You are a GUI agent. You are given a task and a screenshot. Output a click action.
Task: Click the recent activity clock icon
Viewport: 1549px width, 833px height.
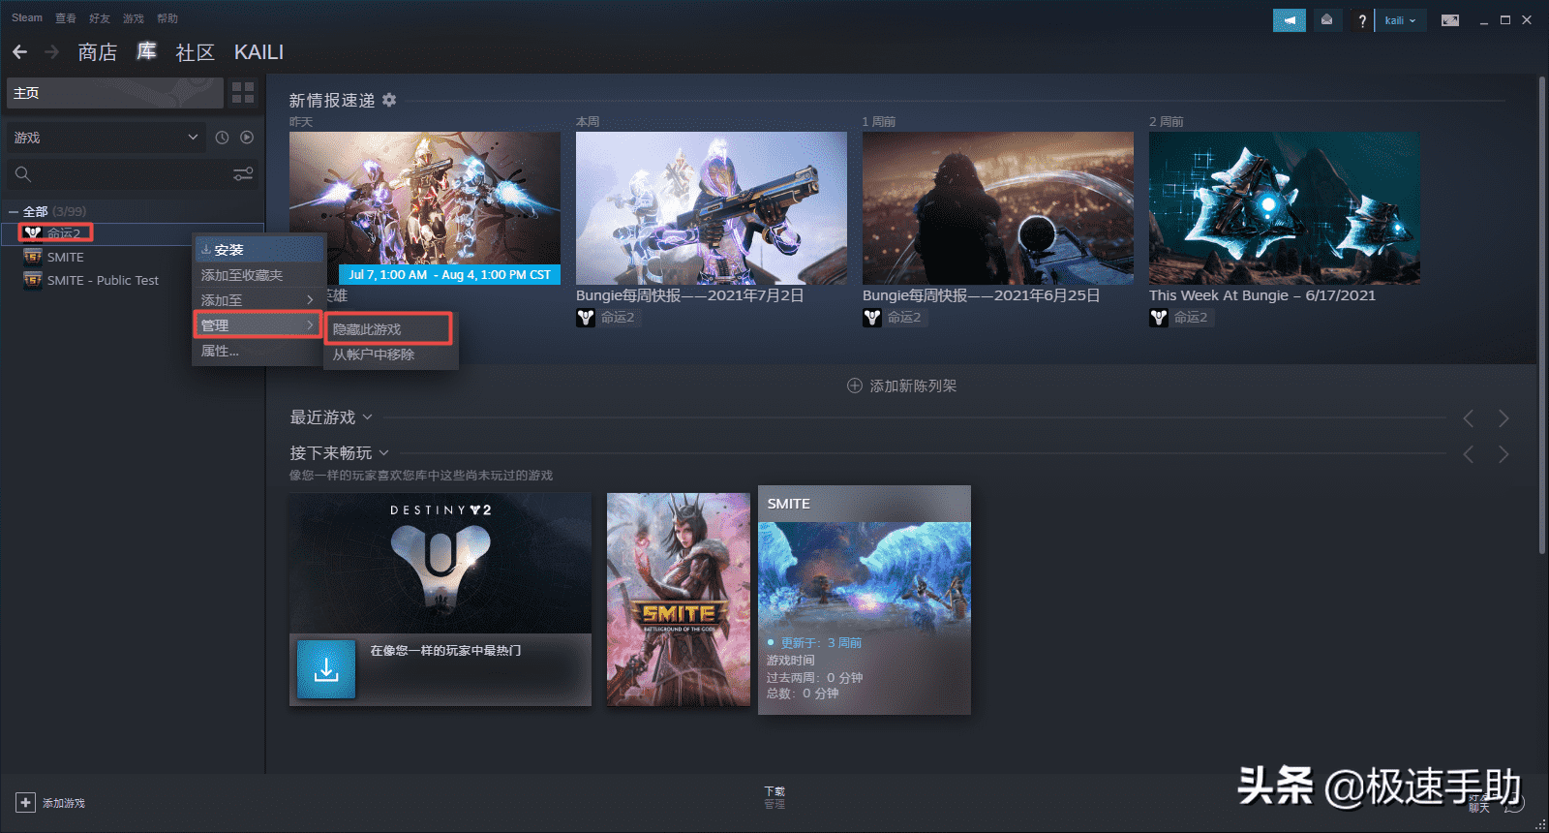pos(222,138)
